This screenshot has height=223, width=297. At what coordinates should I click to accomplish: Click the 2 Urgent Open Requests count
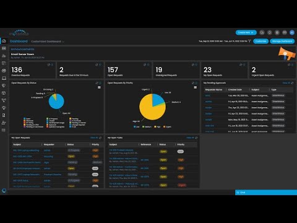(254, 70)
